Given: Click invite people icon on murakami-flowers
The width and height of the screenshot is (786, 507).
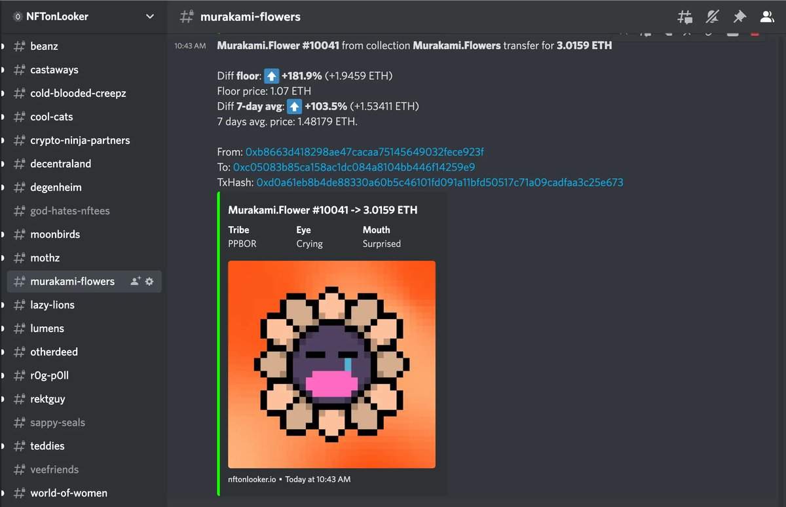Looking at the screenshot, I should [x=136, y=281].
